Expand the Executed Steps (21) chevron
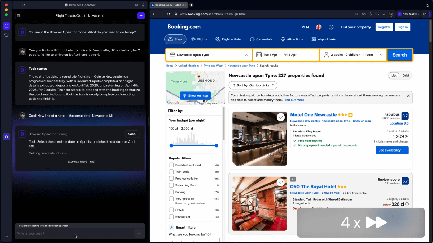The width and height of the screenshot is (433, 243). (x=135, y=162)
